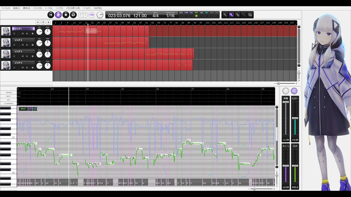The height and width of the screenshot is (197, 351).
Task: Mute the ソング 3 track
Action: click(x=23, y=45)
